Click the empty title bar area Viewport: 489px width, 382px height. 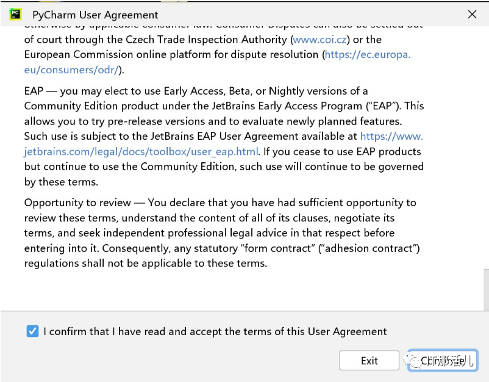(305, 14)
